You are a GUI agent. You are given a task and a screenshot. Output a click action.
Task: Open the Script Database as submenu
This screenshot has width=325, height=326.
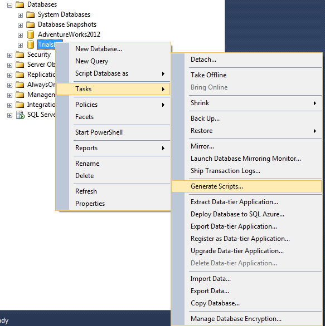tap(113, 73)
